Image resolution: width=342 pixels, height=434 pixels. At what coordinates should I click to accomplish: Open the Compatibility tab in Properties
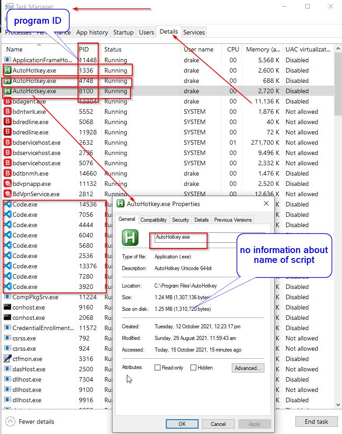click(x=153, y=220)
